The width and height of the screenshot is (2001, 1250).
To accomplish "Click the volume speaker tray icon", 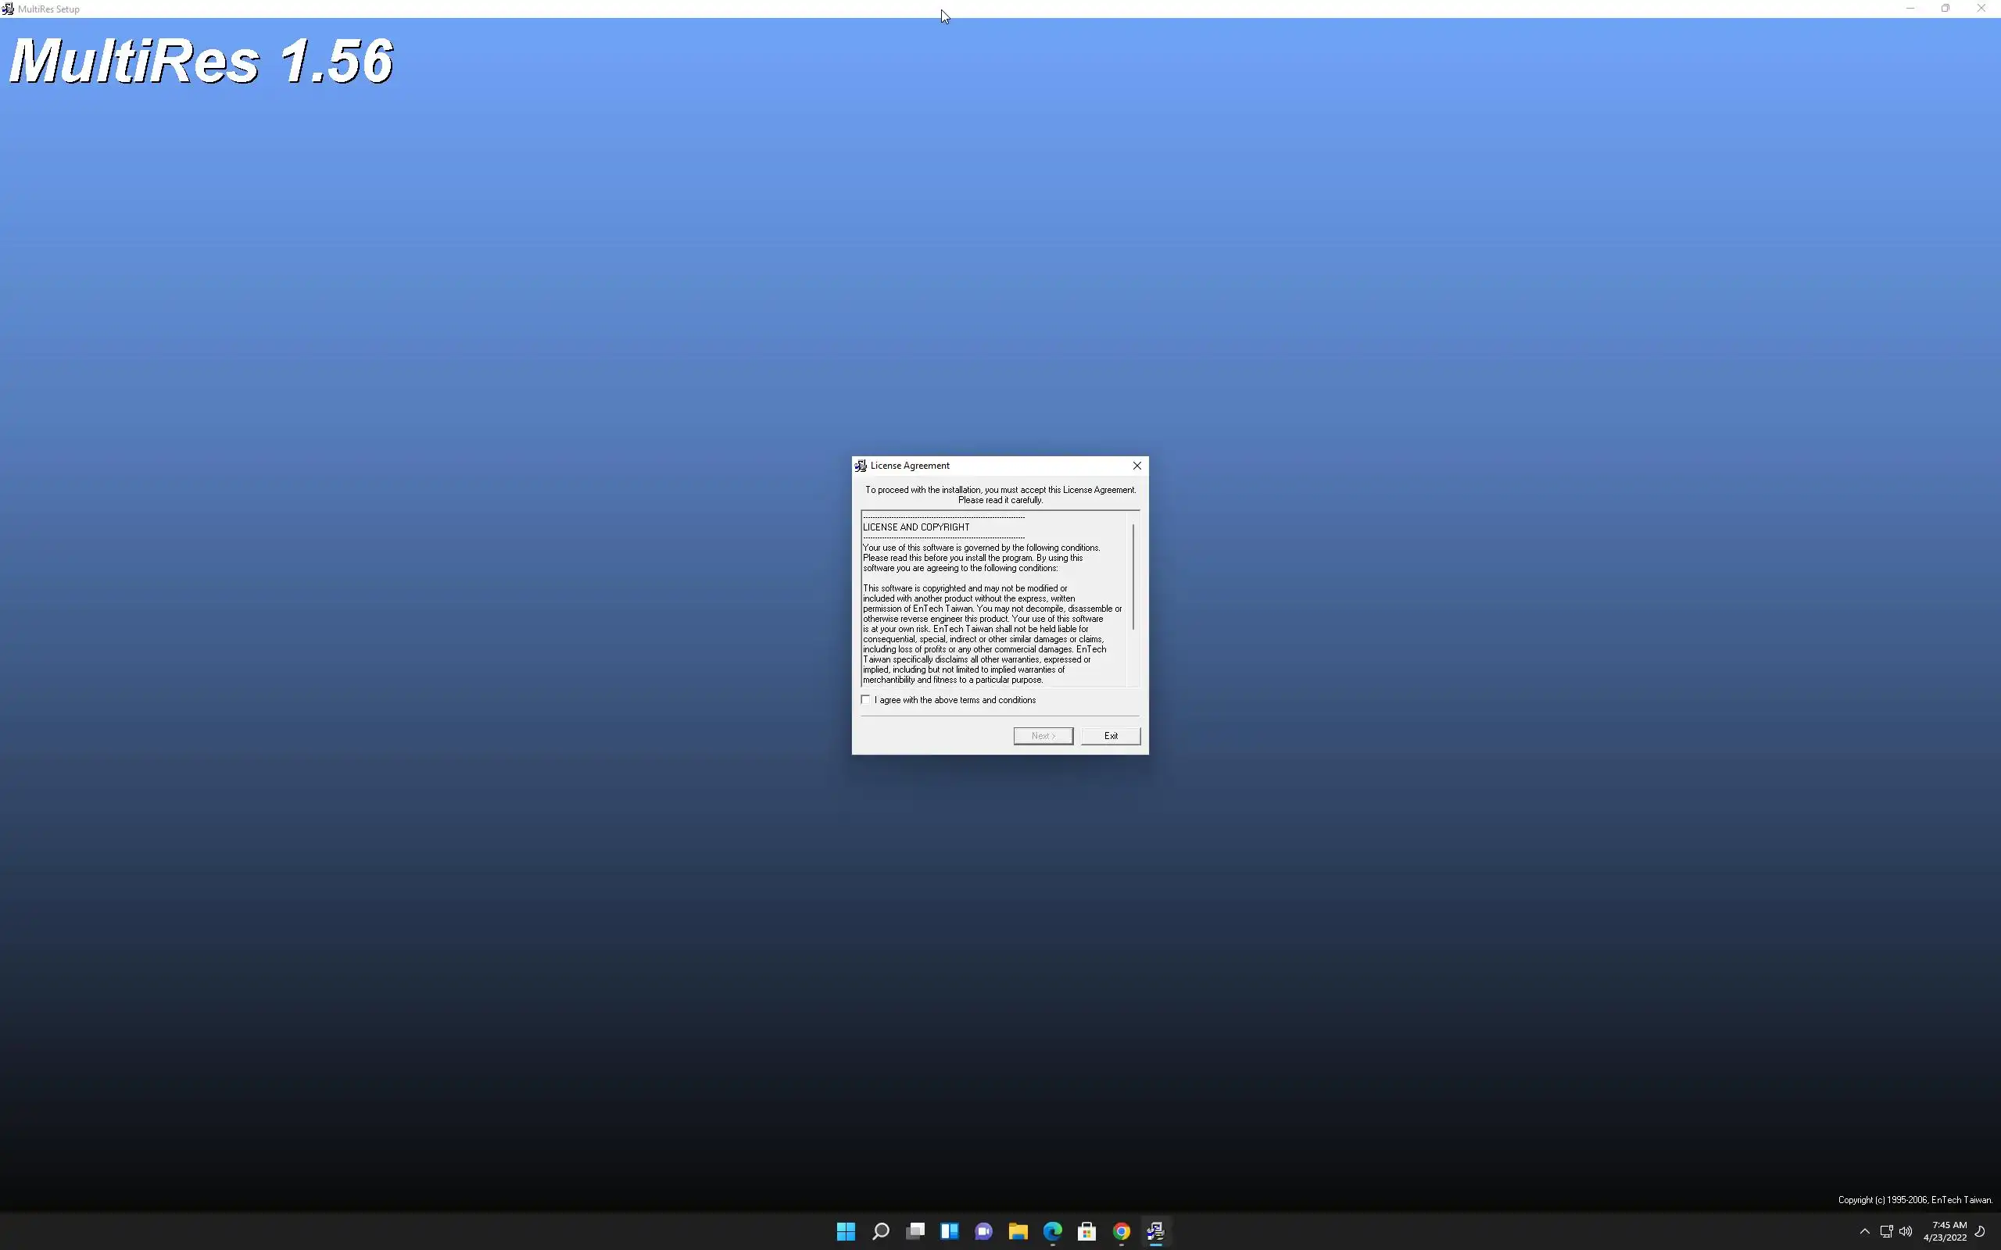I will coord(1906,1231).
